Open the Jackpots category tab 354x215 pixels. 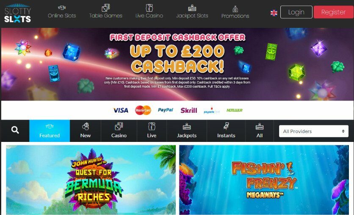coord(187,131)
